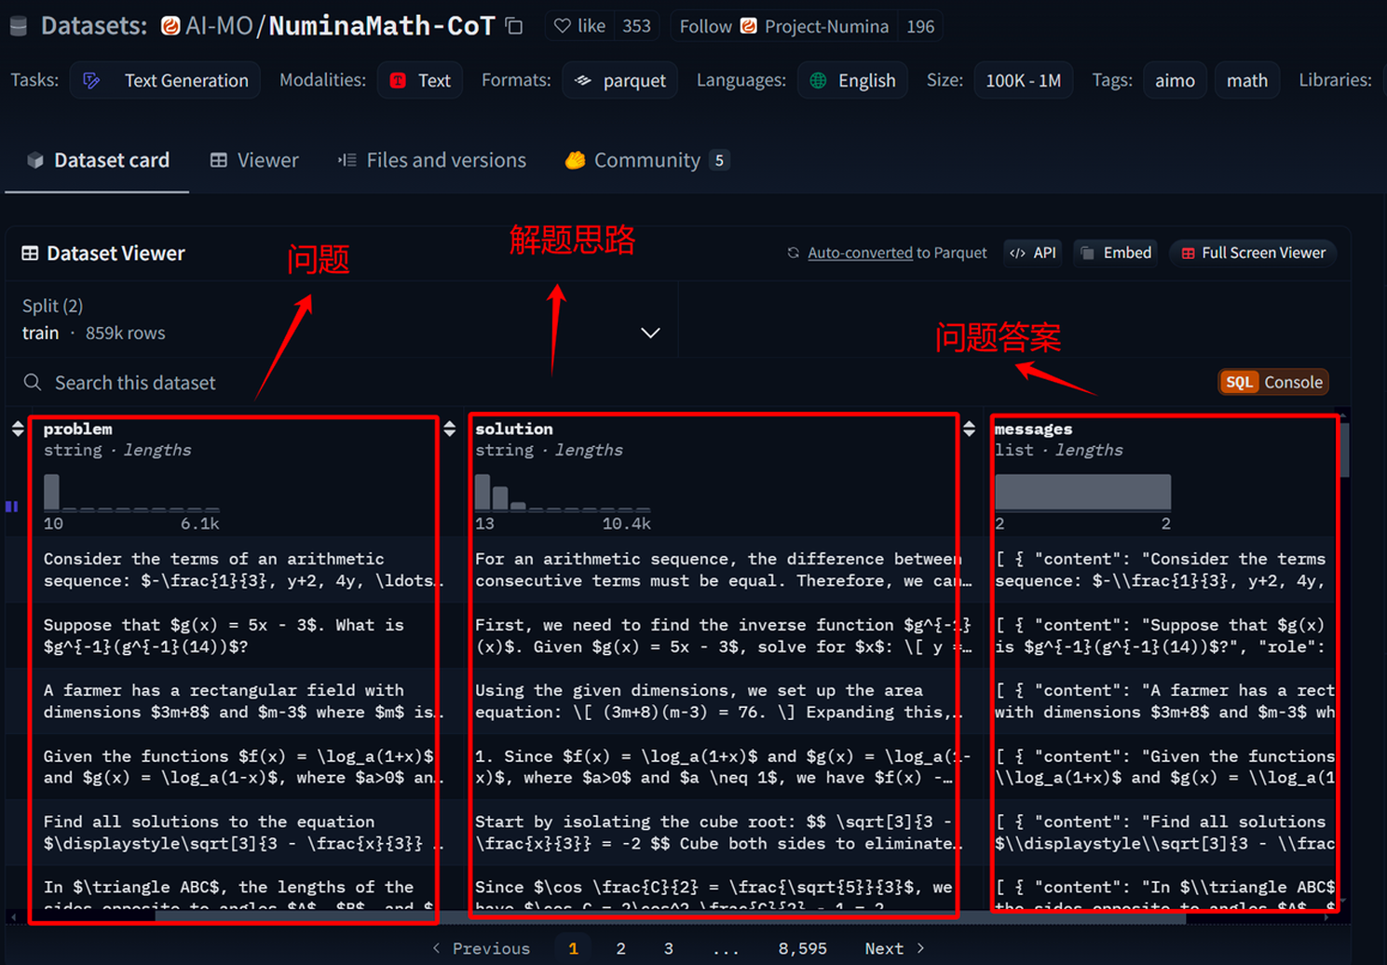Select the aimo tag
Viewport: 1387px width, 965px height.
coord(1175,80)
